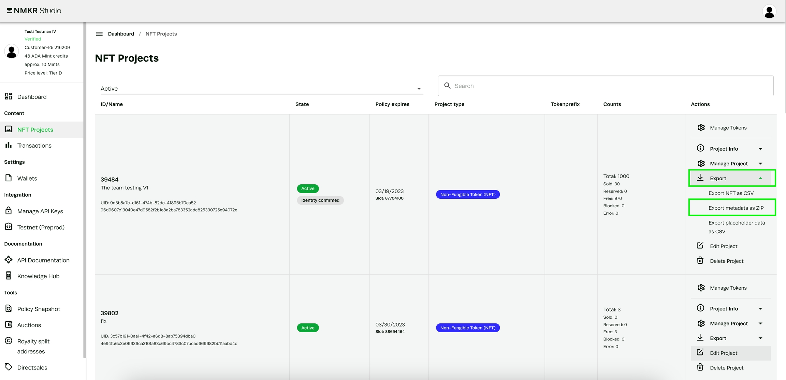This screenshot has height=380, width=786.
Task: Click the Wallets icon in the sidebar
Action: click(x=9, y=178)
